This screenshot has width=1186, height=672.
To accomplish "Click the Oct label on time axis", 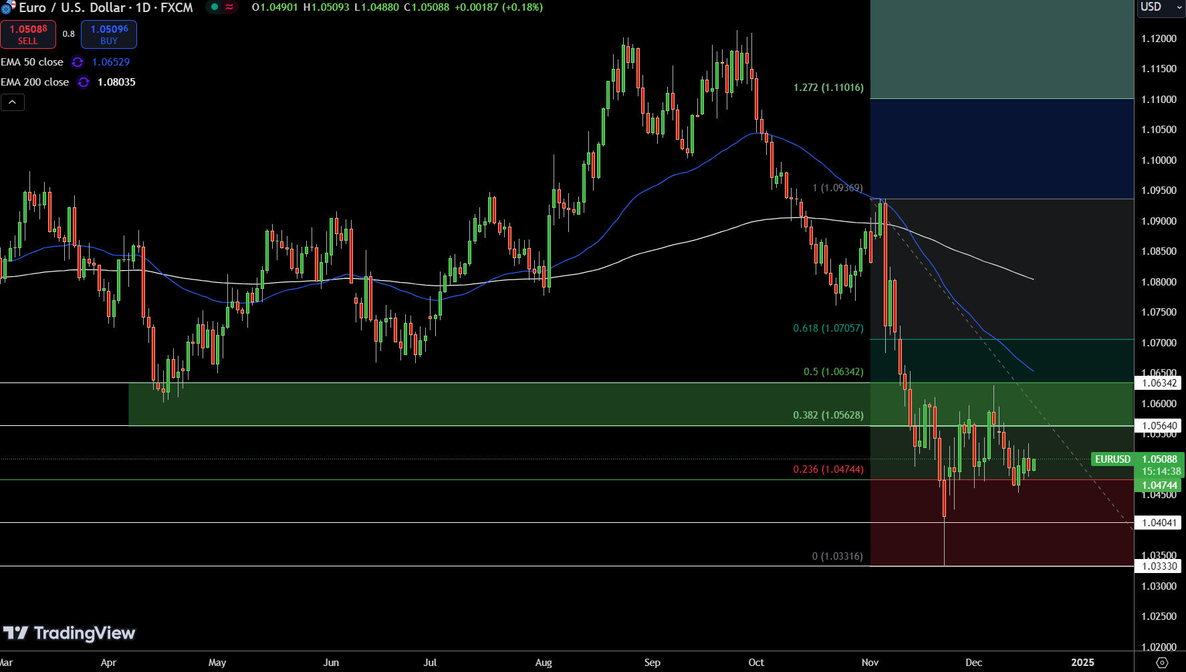I will (x=756, y=663).
